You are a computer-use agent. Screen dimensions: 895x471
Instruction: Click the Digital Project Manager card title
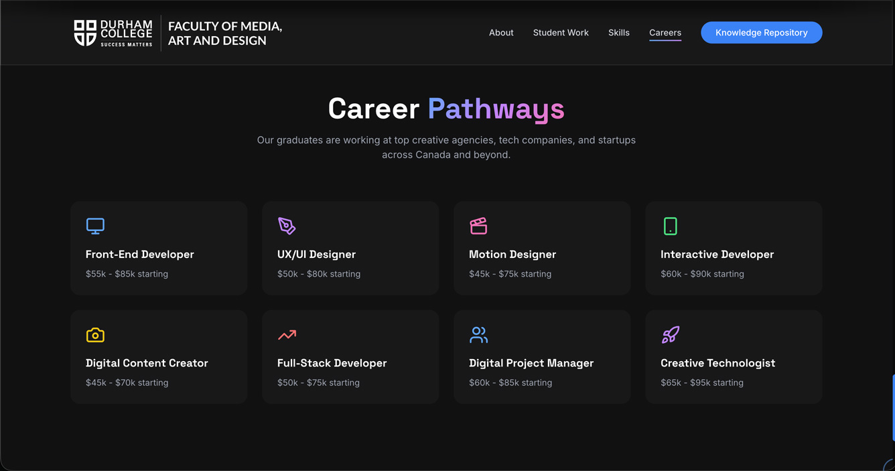[531, 362]
